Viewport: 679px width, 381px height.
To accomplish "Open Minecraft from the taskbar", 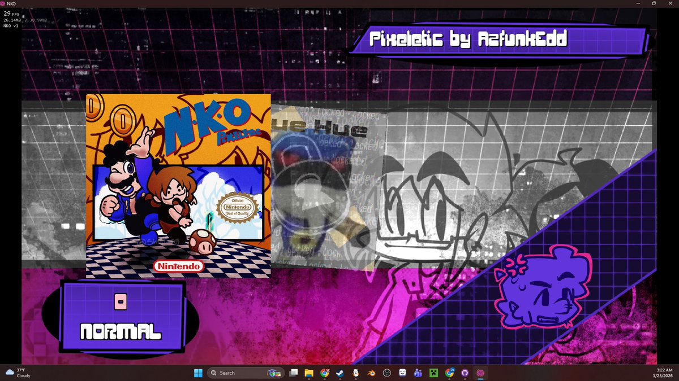I will [433, 373].
